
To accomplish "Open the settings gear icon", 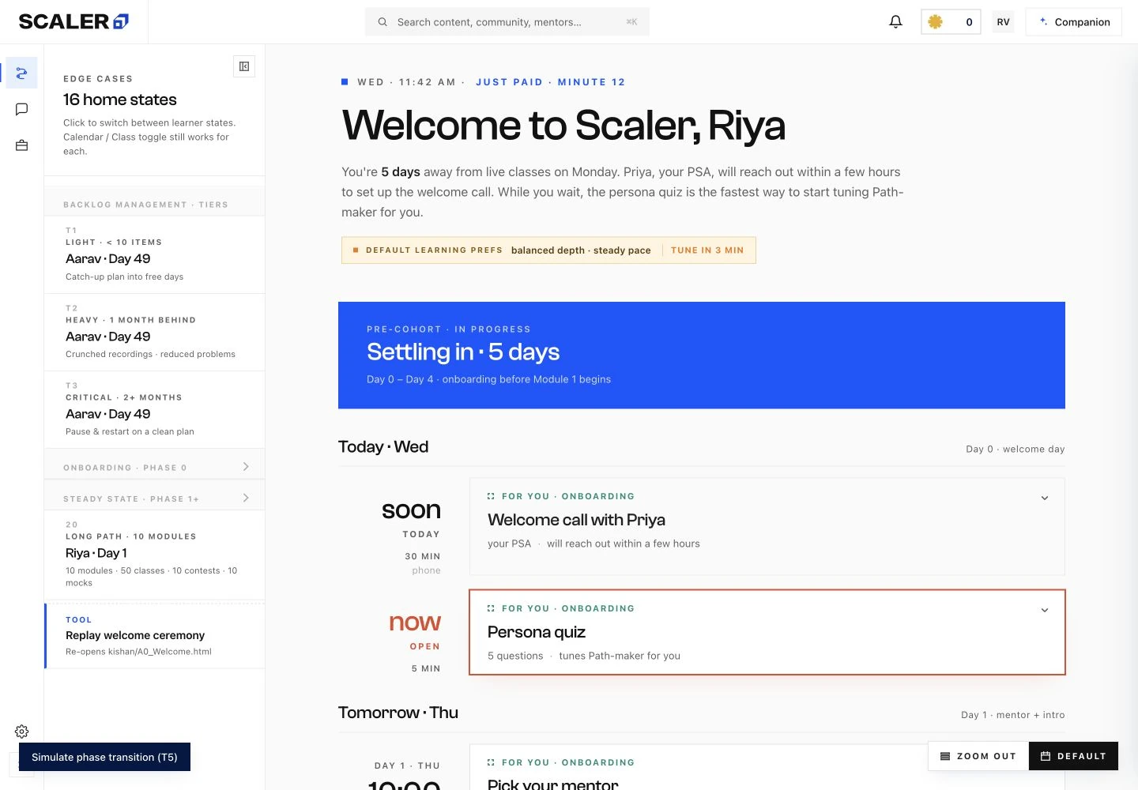I will [x=21, y=732].
